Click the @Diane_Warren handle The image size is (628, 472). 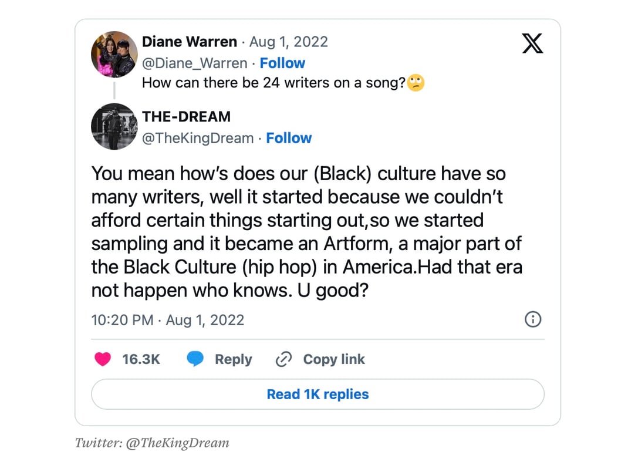tap(195, 63)
